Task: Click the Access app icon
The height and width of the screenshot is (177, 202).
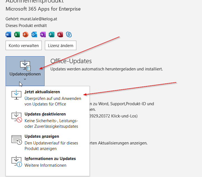Action: (x=60, y=35)
